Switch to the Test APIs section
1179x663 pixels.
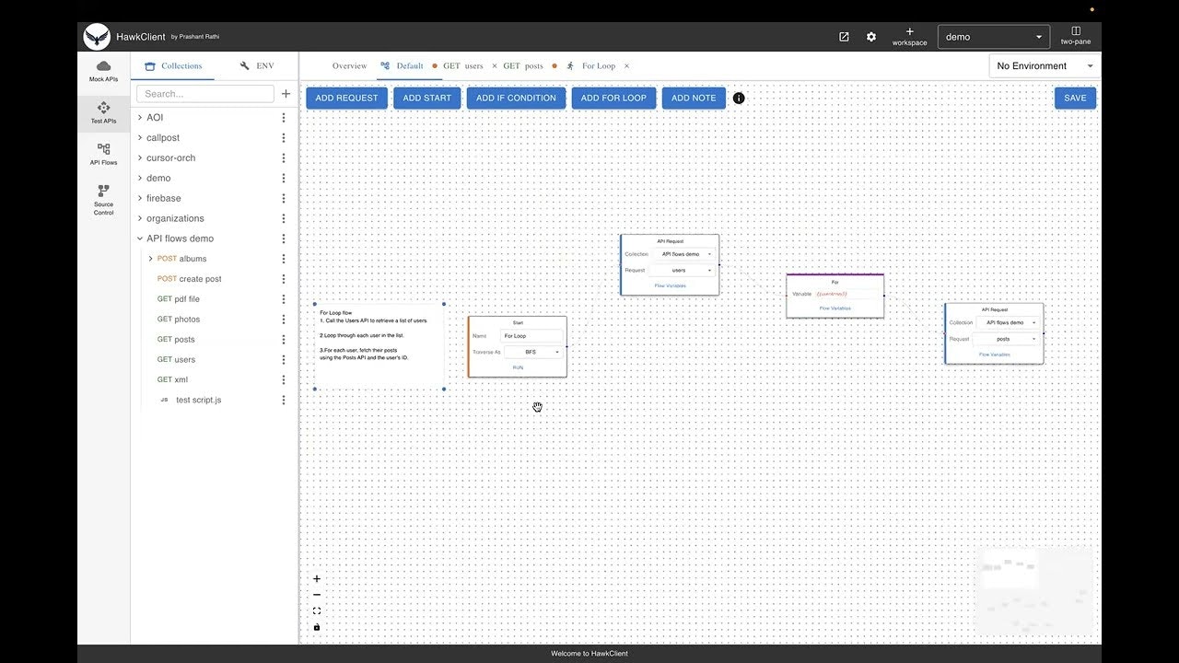tap(103, 113)
